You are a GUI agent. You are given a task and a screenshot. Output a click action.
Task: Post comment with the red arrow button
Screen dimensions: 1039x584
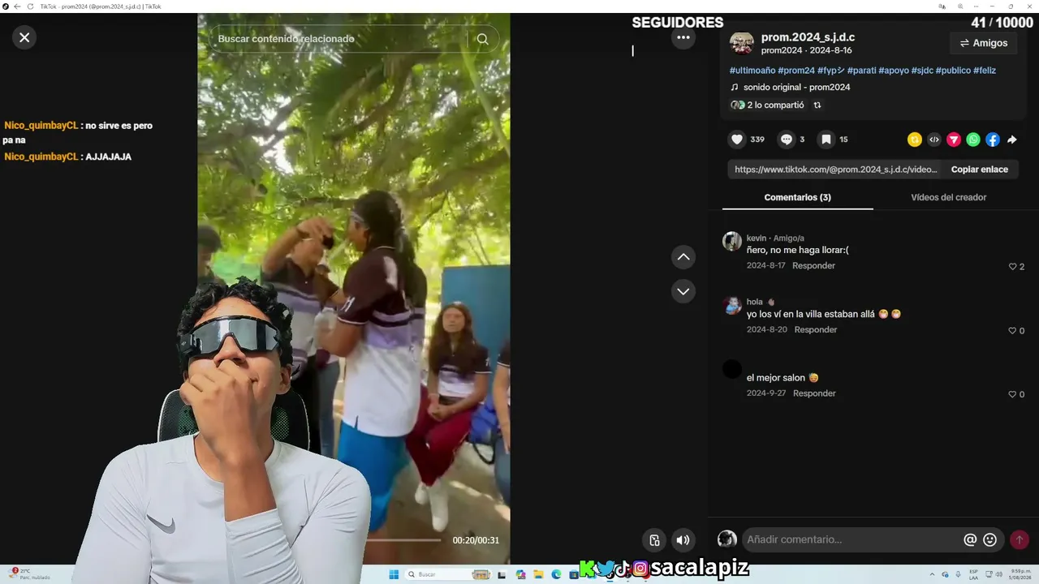(x=1020, y=539)
